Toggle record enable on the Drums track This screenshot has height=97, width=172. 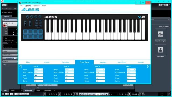(x=4, y=26)
